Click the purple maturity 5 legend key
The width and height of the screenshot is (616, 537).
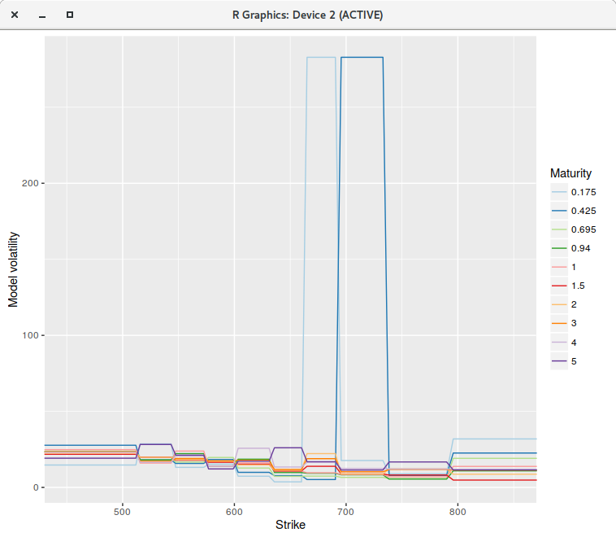point(559,361)
